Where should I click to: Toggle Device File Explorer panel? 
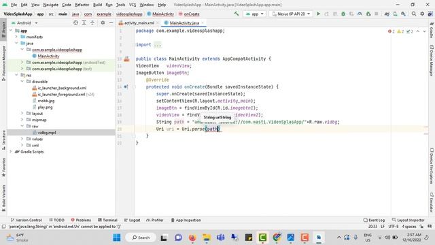coord(432,165)
